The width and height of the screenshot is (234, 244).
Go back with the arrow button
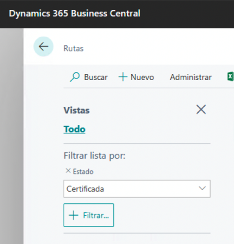point(44,46)
